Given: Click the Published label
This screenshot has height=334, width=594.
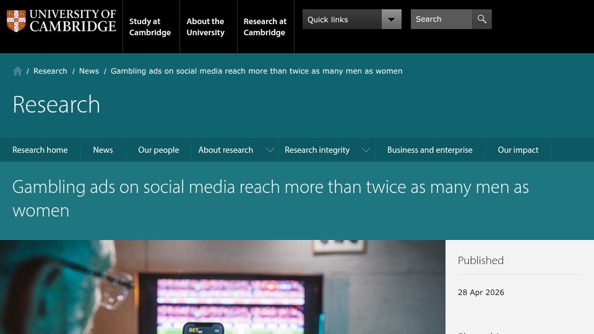Looking at the screenshot, I should 481,260.
